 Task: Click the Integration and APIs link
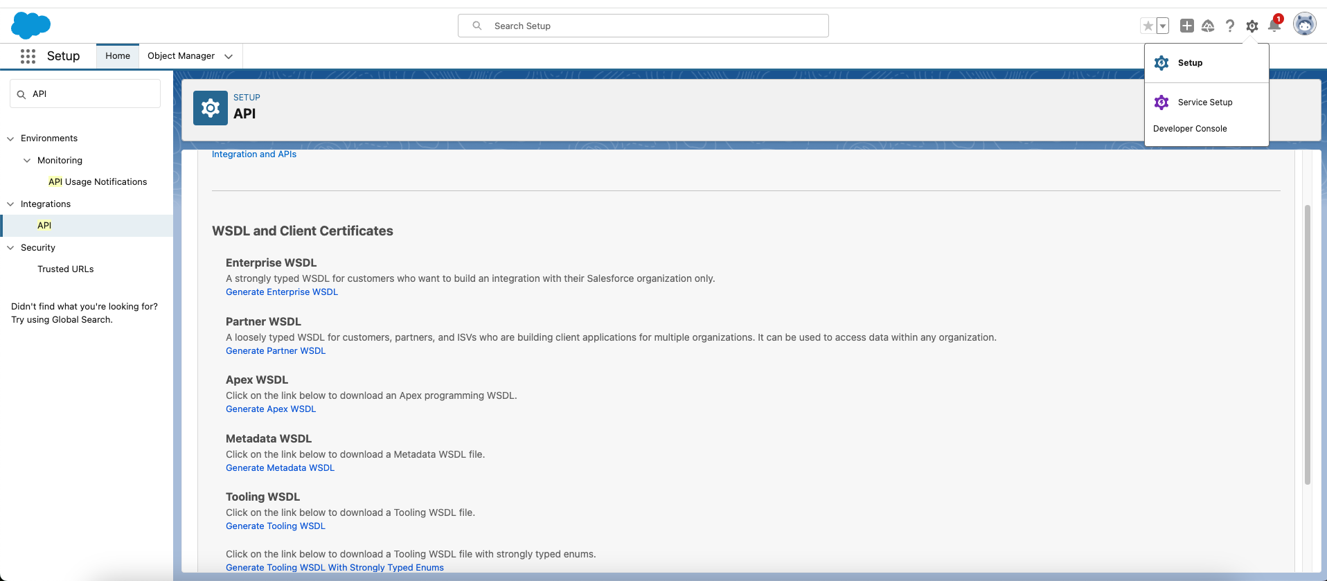[254, 154]
